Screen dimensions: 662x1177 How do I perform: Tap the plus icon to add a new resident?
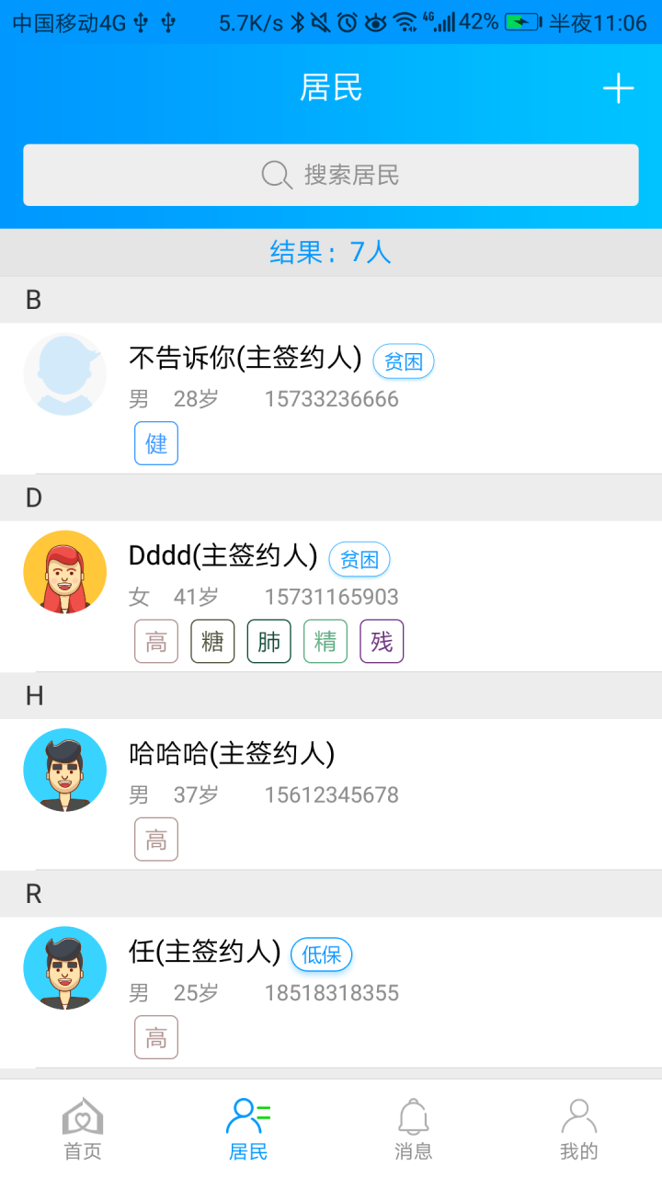click(618, 88)
